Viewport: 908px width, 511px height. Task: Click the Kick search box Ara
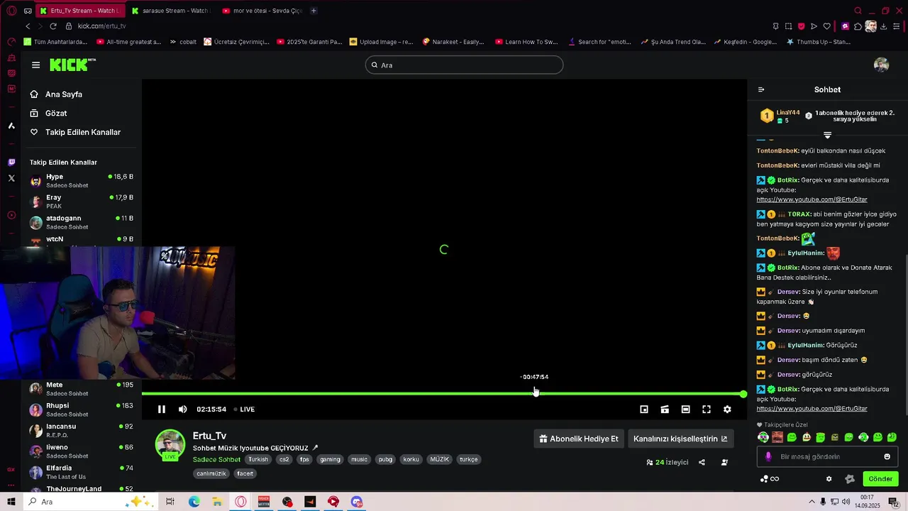(464, 65)
